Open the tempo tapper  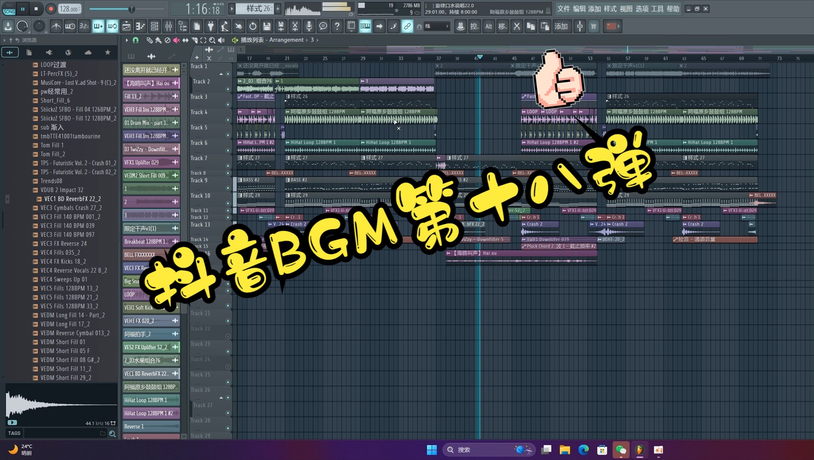pos(225,26)
